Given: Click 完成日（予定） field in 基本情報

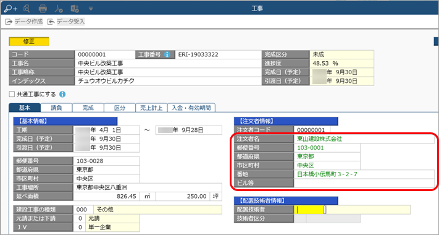Looking at the screenshot, I should pos(106,139).
